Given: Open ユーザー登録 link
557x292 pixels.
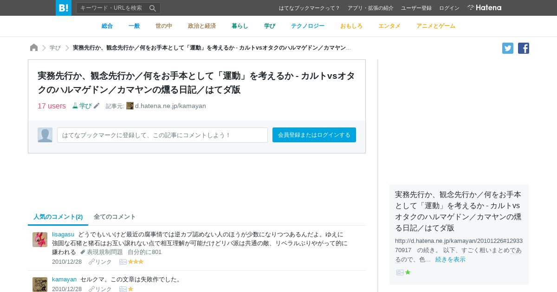Looking at the screenshot, I should pyautogui.click(x=416, y=8).
